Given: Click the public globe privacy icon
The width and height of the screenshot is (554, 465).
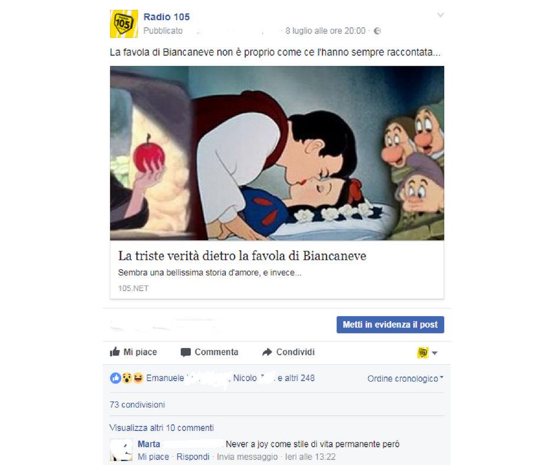Looking at the screenshot, I should pos(377,31).
